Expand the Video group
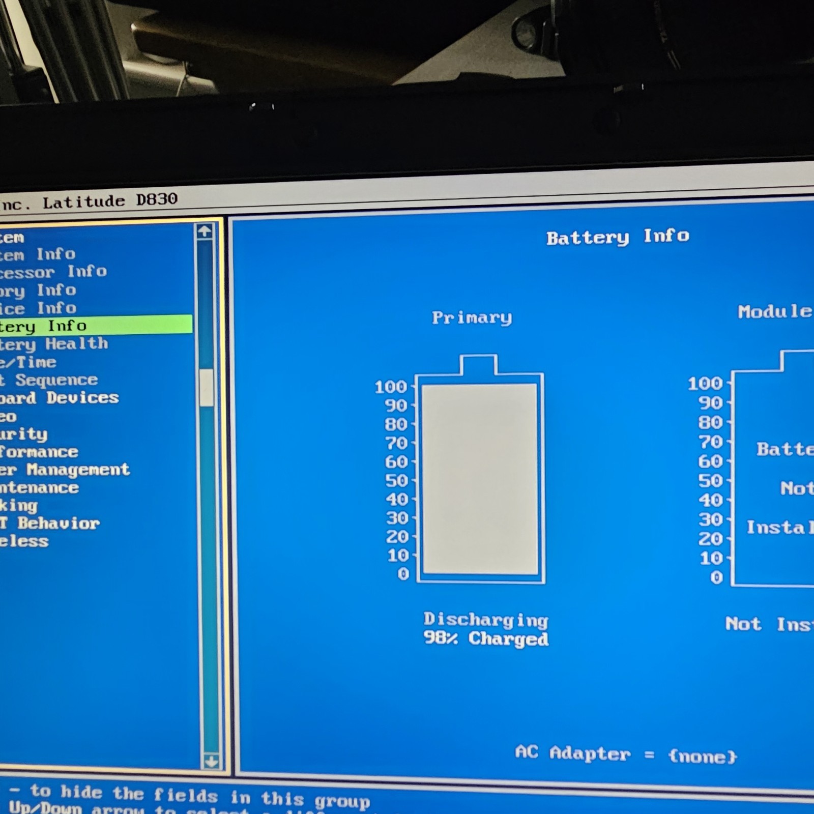Viewport: 814px width, 814px height. [x=8, y=417]
